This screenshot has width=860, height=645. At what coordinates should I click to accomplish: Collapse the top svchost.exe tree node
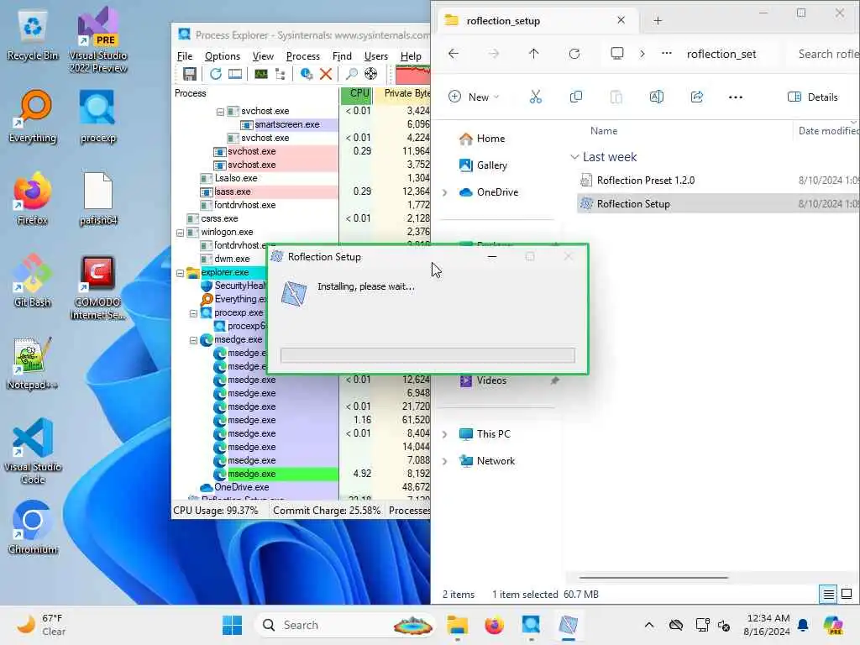pos(220,112)
